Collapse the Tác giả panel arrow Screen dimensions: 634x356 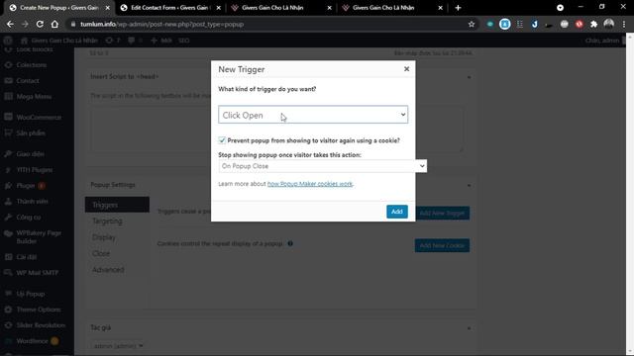tap(469, 328)
